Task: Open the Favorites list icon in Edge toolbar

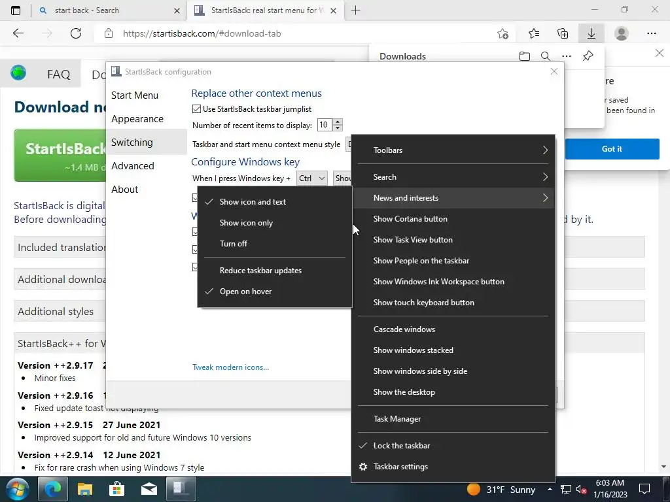Action: pos(534,33)
